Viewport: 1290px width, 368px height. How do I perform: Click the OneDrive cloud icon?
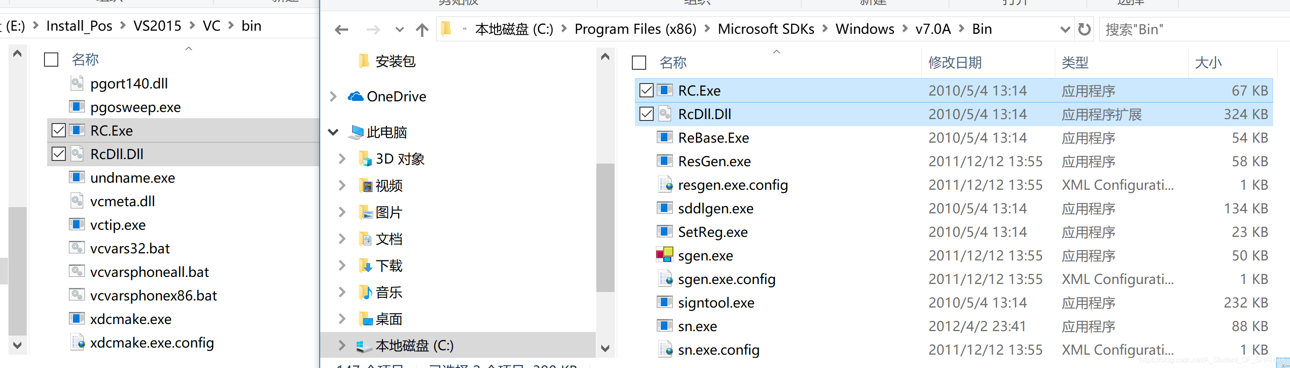tap(356, 96)
